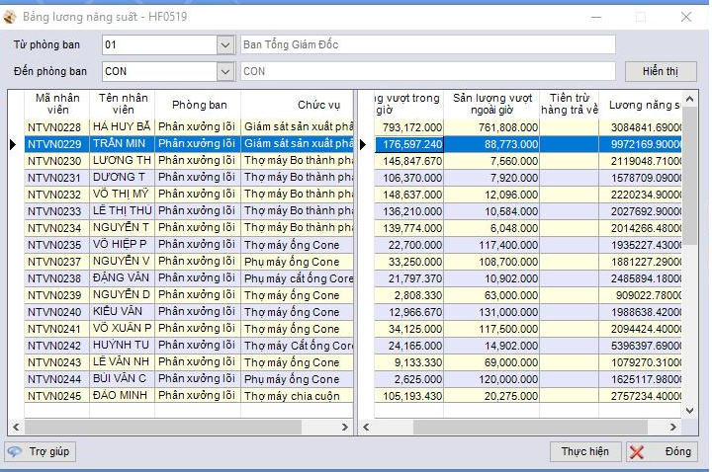Expand the Từ phòng ban dropdown
The width and height of the screenshot is (712, 472).
[225, 44]
